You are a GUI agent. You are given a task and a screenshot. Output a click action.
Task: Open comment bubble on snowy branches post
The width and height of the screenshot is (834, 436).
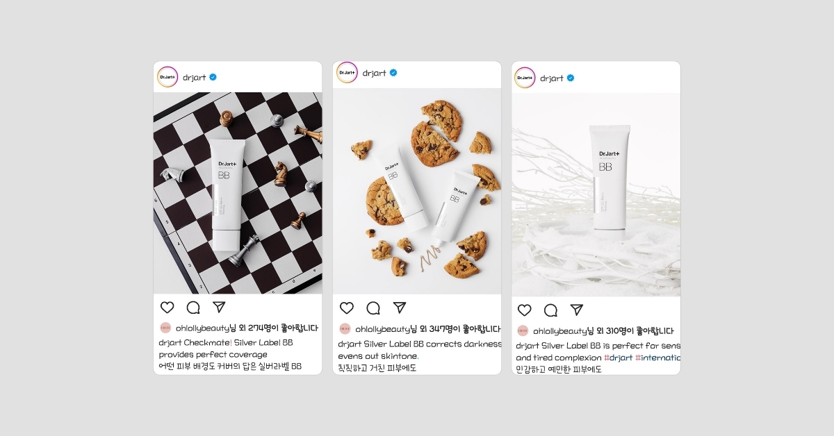pos(550,310)
